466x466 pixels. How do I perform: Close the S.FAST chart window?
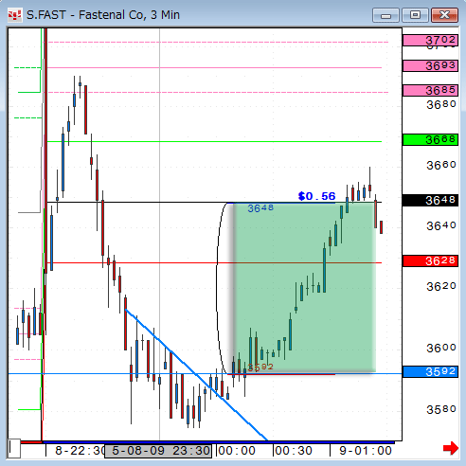pos(444,15)
